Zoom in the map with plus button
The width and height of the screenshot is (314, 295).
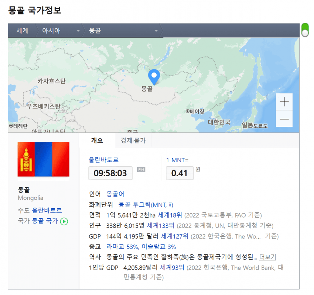pos(284,102)
